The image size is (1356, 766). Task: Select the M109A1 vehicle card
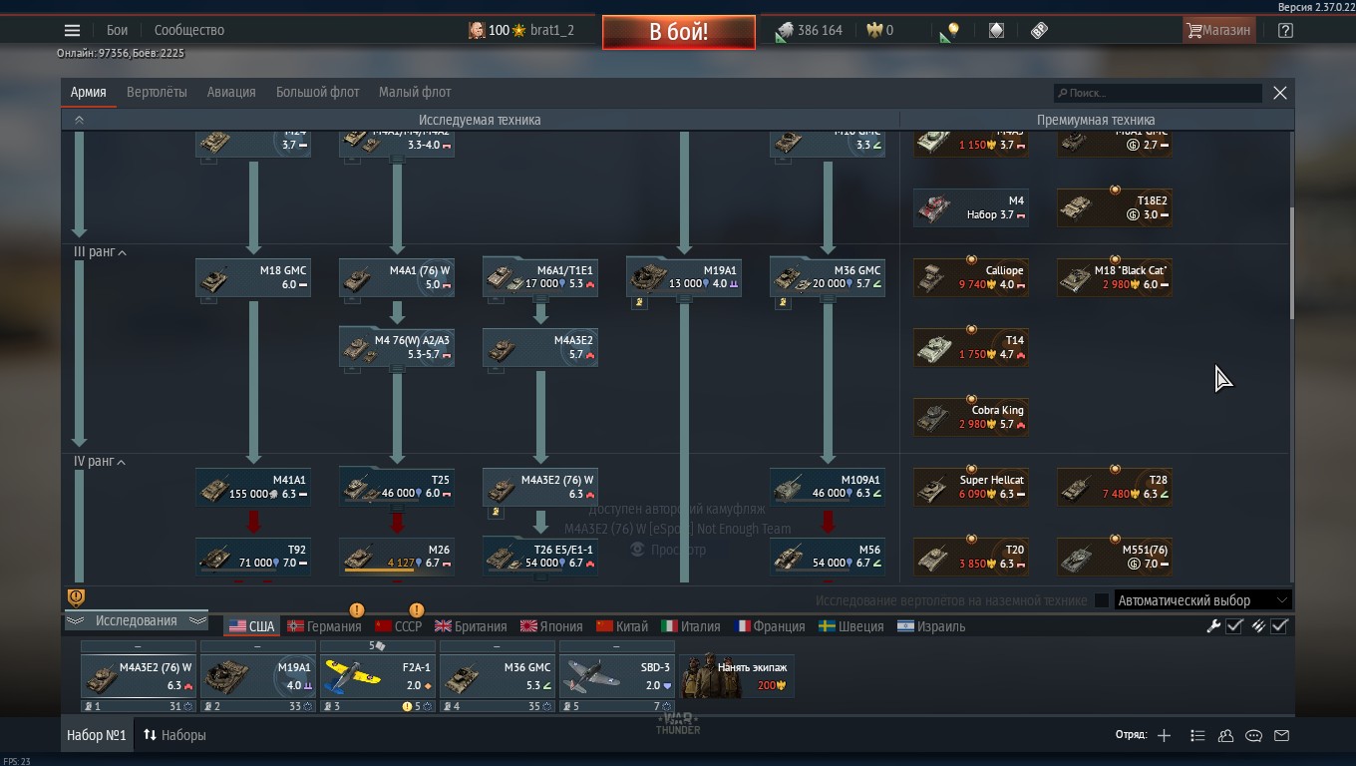(828, 487)
